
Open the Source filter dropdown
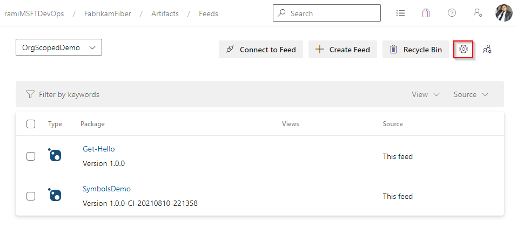pos(471,94)
